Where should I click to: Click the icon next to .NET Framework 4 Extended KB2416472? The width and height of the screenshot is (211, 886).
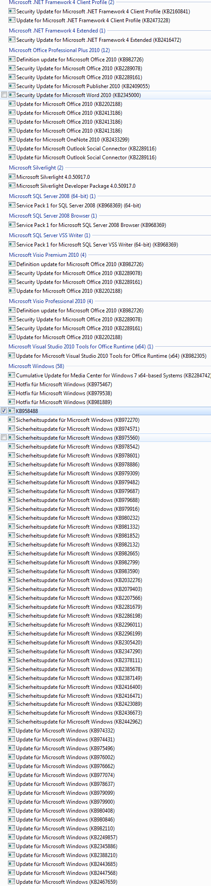coord(12,40)
